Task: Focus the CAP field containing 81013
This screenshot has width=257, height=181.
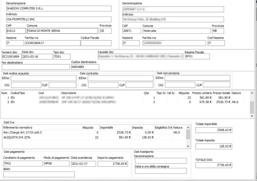Action: tap(16, 31)
